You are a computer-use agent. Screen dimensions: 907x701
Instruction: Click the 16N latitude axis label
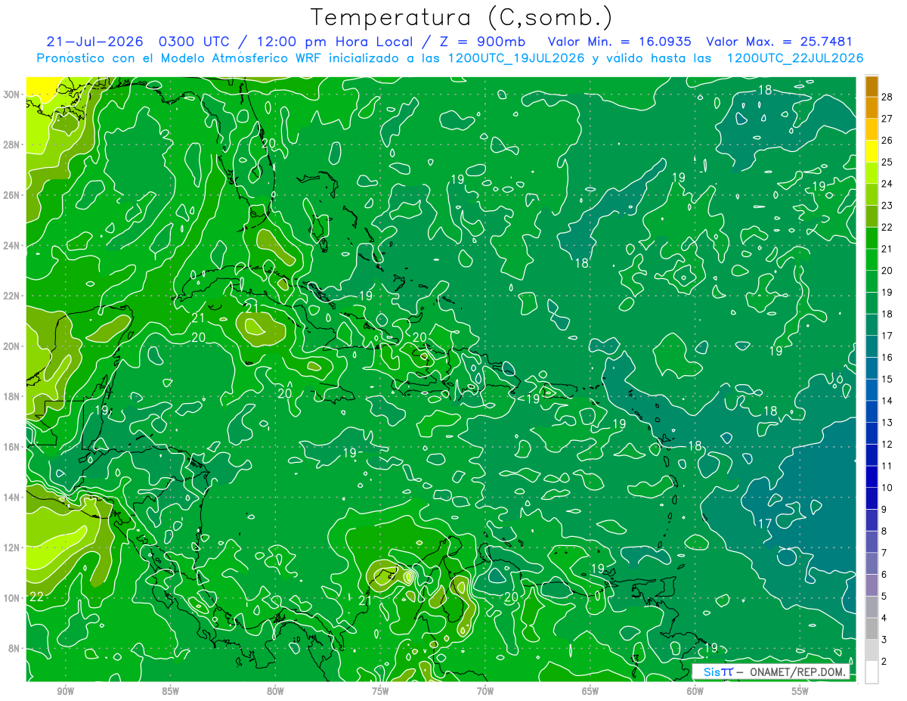[x=12, y=447]
